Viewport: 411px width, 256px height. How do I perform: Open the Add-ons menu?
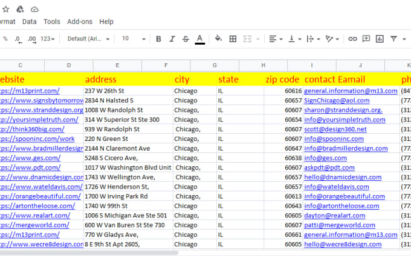(x=80, y=22)
